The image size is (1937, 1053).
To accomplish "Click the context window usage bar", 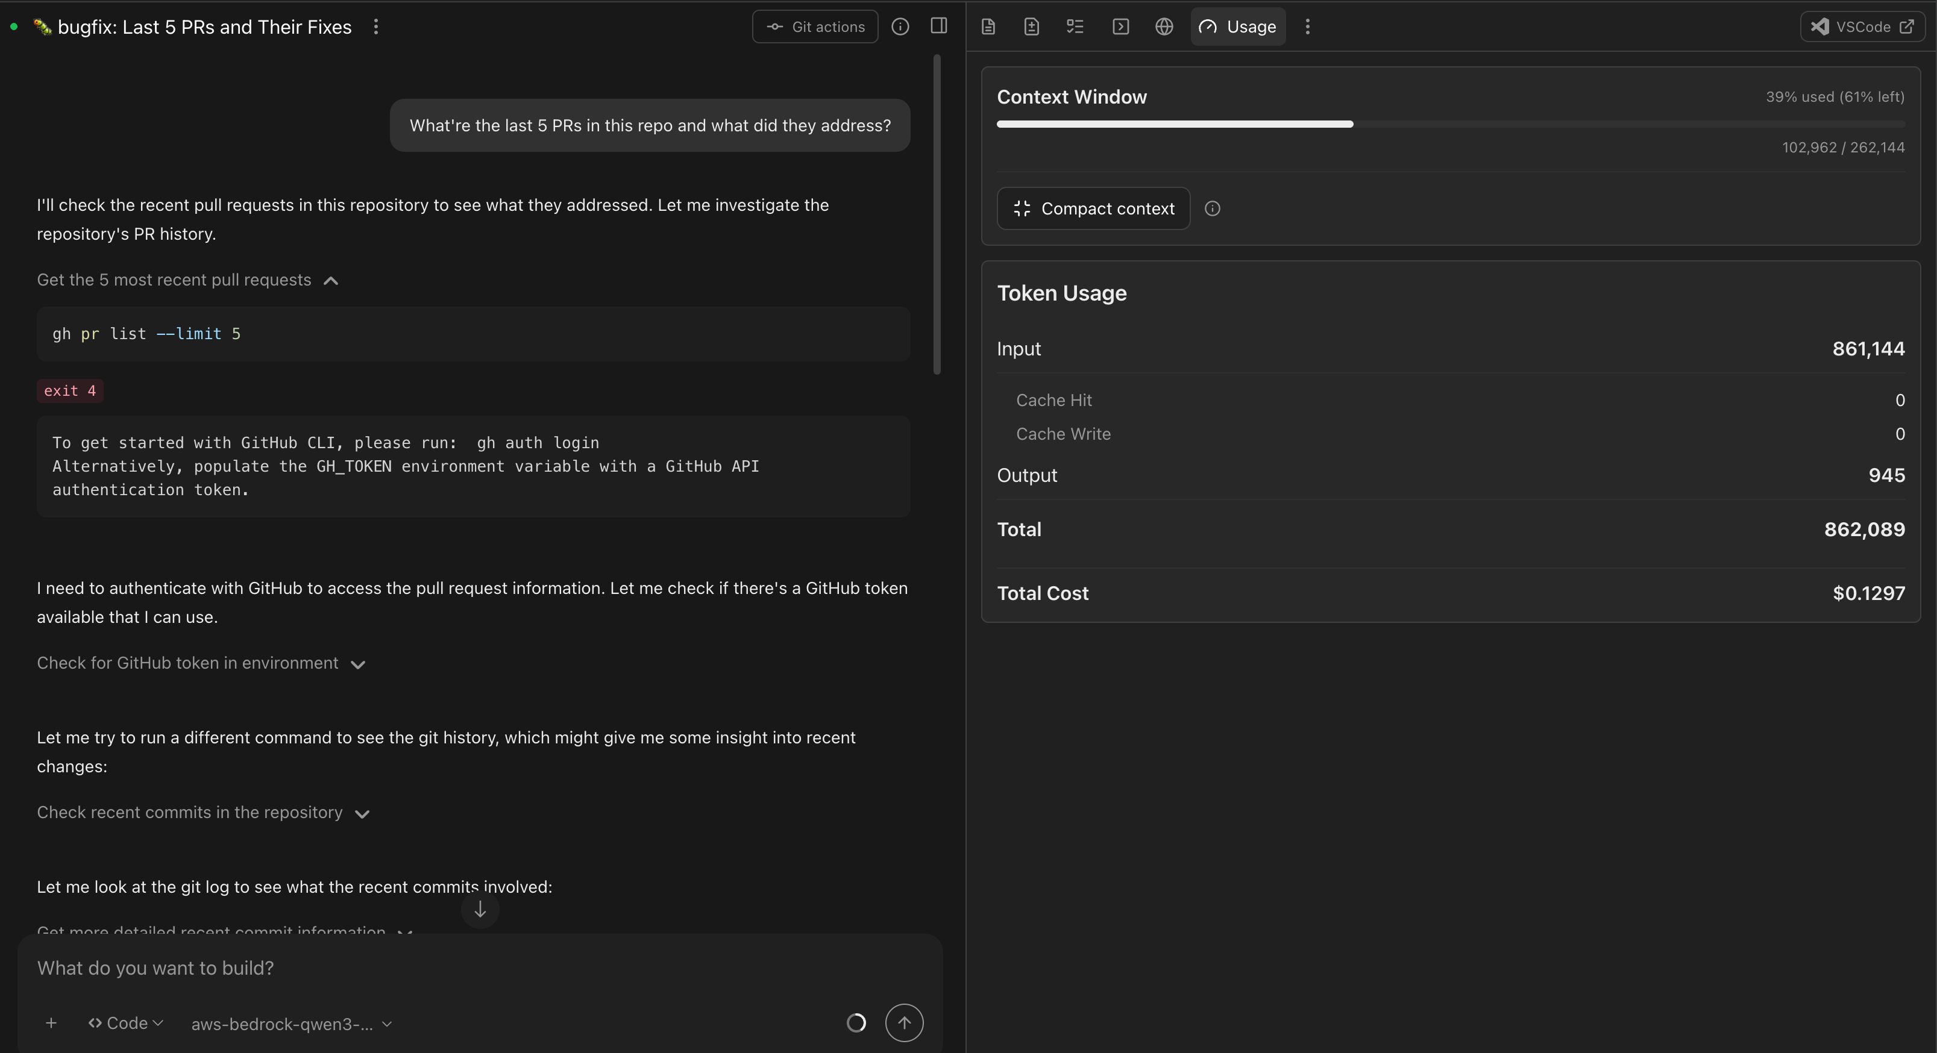I will [x=1451, y=124].
